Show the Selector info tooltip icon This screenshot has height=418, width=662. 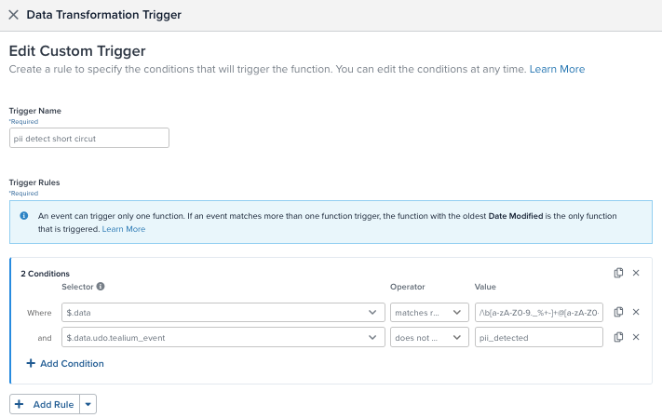101,287
